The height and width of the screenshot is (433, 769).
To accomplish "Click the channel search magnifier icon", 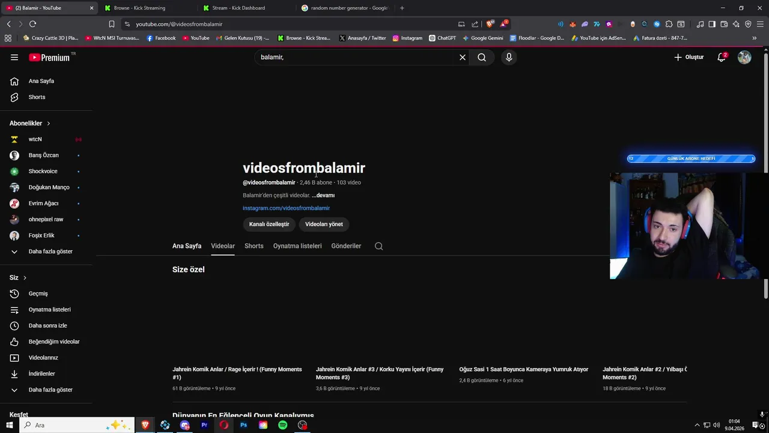I will coord(378,246).
